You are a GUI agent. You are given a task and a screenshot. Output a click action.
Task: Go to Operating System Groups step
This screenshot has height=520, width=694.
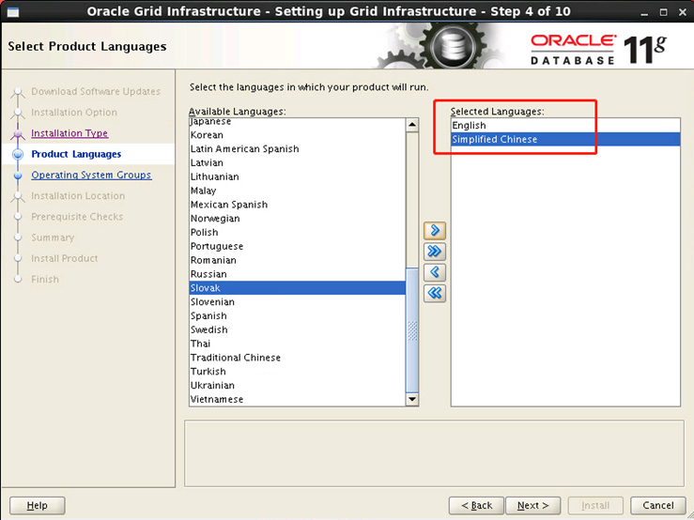pos(91,175)
